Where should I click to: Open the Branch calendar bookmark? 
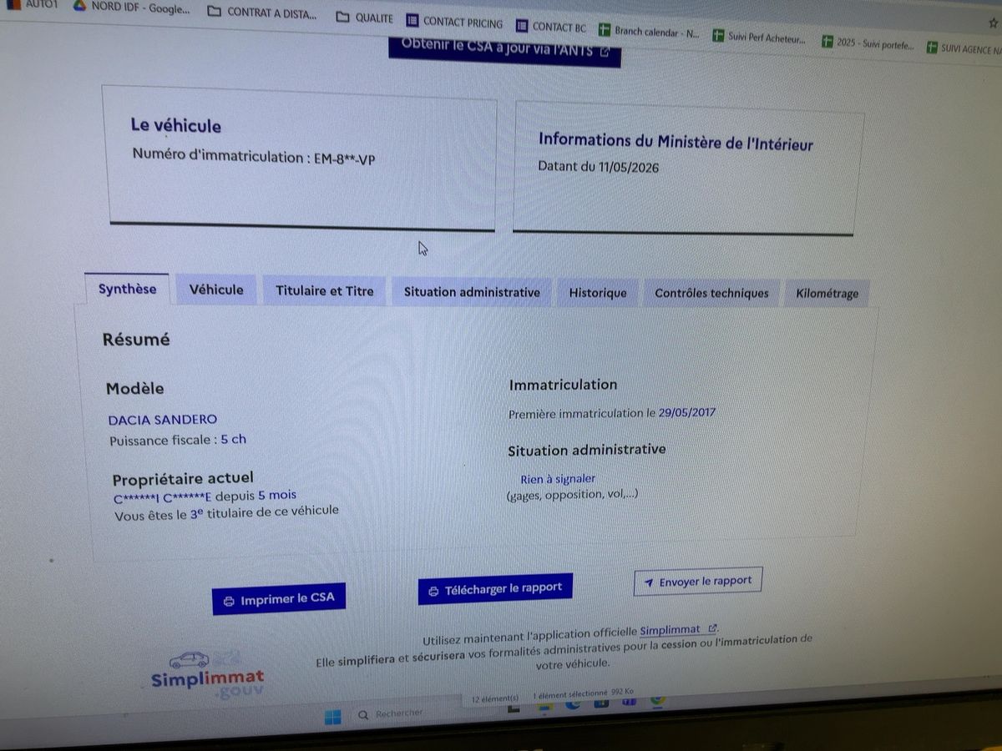[x=650, y=33]
